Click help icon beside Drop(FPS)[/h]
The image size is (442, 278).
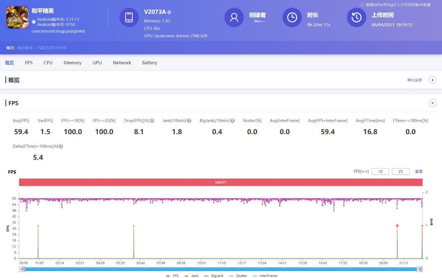(152, 121)
